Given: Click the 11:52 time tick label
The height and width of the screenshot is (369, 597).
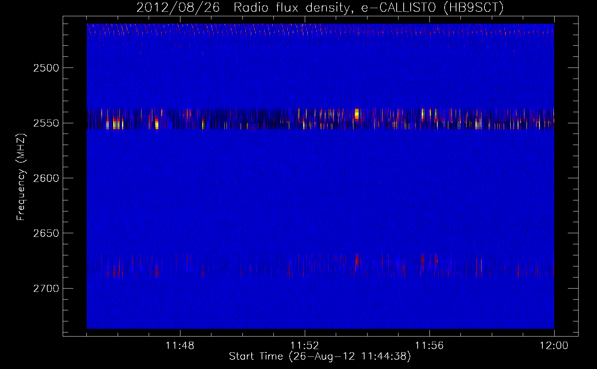Looking at the screenshot, I should click(x=305, y=346).
